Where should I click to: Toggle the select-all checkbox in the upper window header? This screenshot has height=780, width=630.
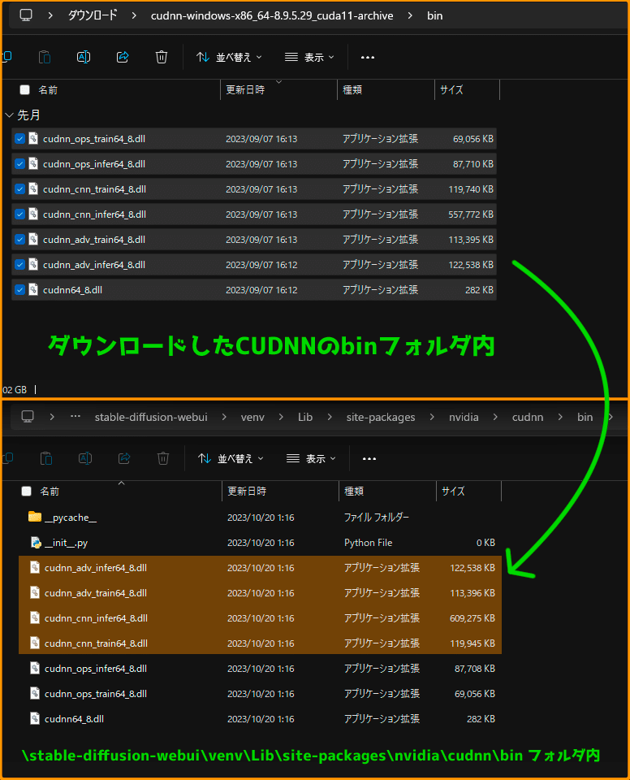click(24, 89)
